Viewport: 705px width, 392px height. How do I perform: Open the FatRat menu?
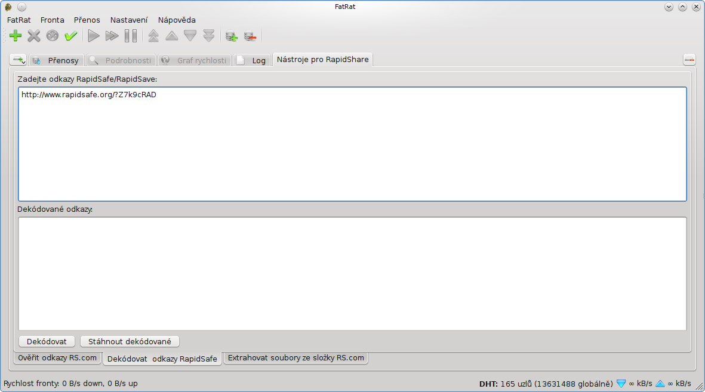pos(19,20)
